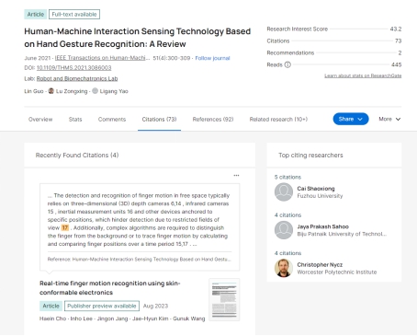The image size is (417, 336).
Task: Open Cai Shaoxiong's profile avatar
Action: pyautogui.click(x=284, y=192)
